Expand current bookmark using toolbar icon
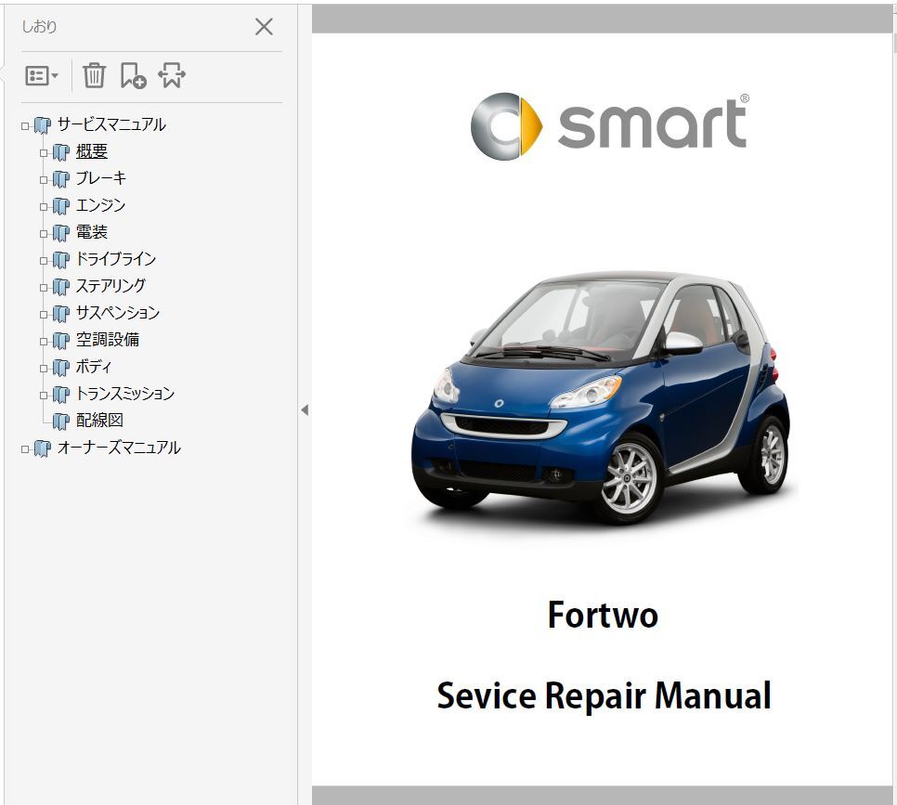This screenshot has height=805, width=897. [x=171, y=76]
